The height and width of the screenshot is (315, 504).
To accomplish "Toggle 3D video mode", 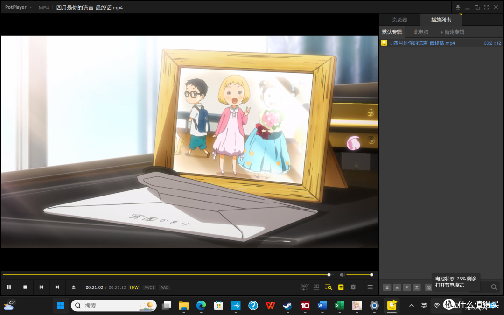I will click(316, 287).
